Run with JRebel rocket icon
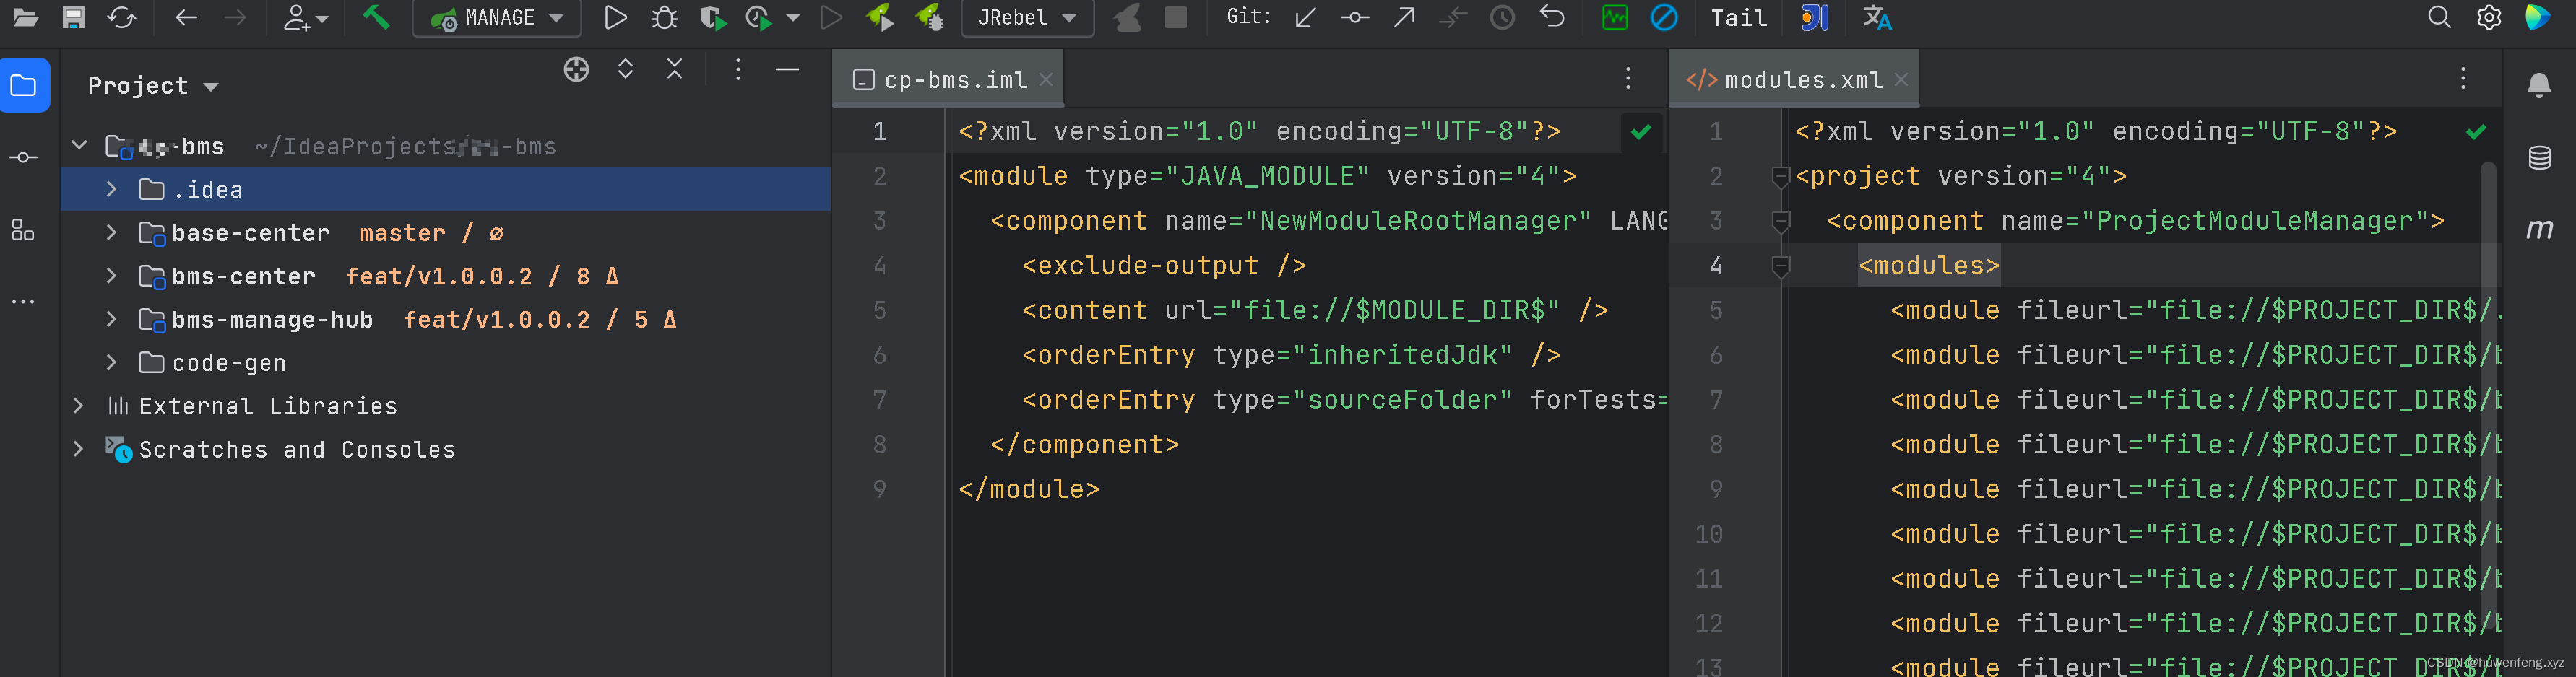The height and width of the screenshot is (677, 2576). pyautogui.click(x=880, y=17)
